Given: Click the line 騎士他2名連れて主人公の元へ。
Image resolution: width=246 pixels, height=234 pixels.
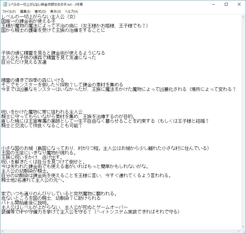Looking at the screenshot, I should coord(33,180).
